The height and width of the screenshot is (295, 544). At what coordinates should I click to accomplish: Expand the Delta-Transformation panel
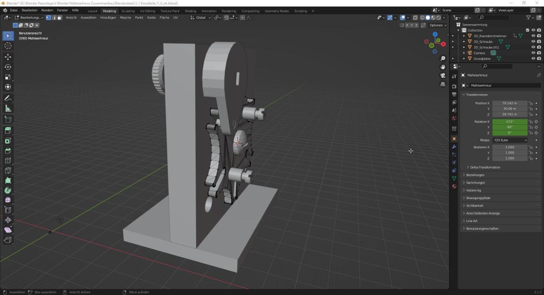[485, 167]
